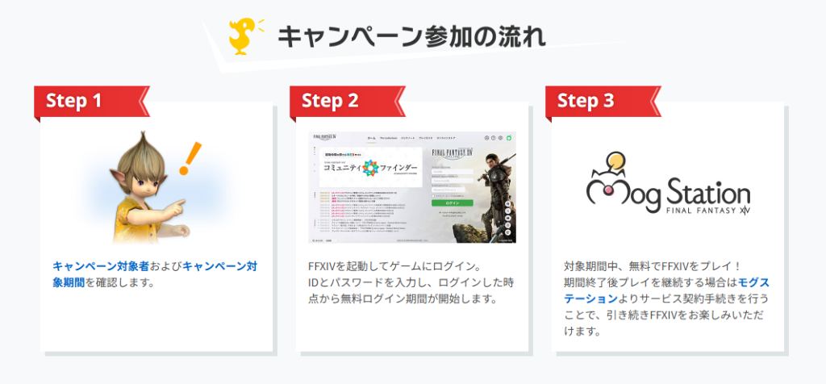
Task: Select the ホーム tab in the launcher image
Action: point(371,138)
